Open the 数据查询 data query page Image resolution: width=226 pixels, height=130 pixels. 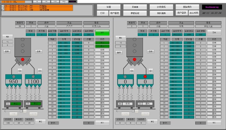(188, 7)
